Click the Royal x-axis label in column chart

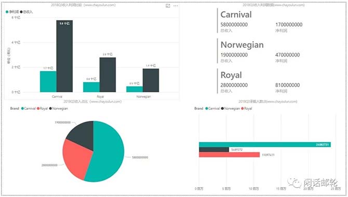(x=100, y=96)
